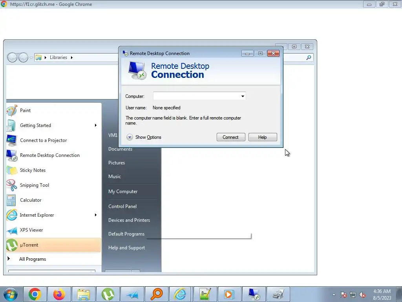Go forward in Explorer window
402x302 pixels.
pos(23,57)
